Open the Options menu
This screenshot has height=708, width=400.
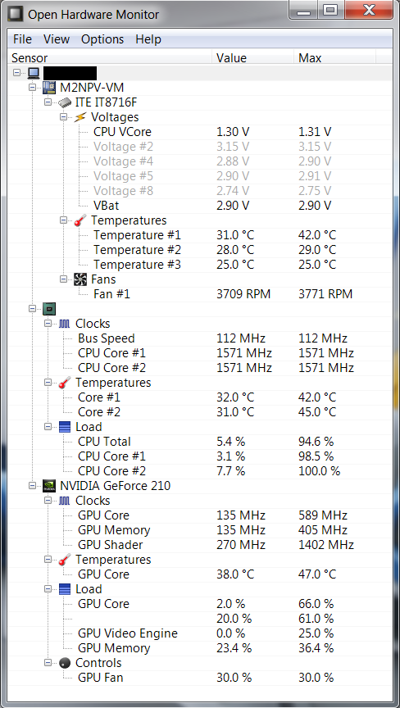[x=102, y=39]
